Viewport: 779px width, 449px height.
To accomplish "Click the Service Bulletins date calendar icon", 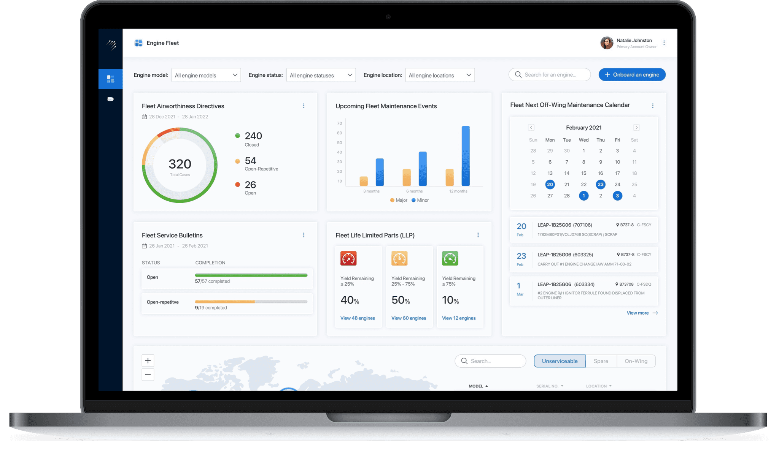I will point(144,246).
